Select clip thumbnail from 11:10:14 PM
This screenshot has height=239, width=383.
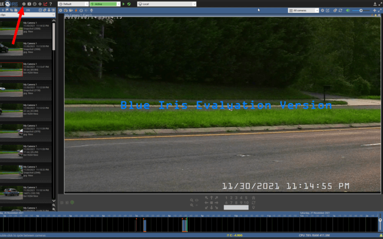pyautogui.click(x=11, y=192)
